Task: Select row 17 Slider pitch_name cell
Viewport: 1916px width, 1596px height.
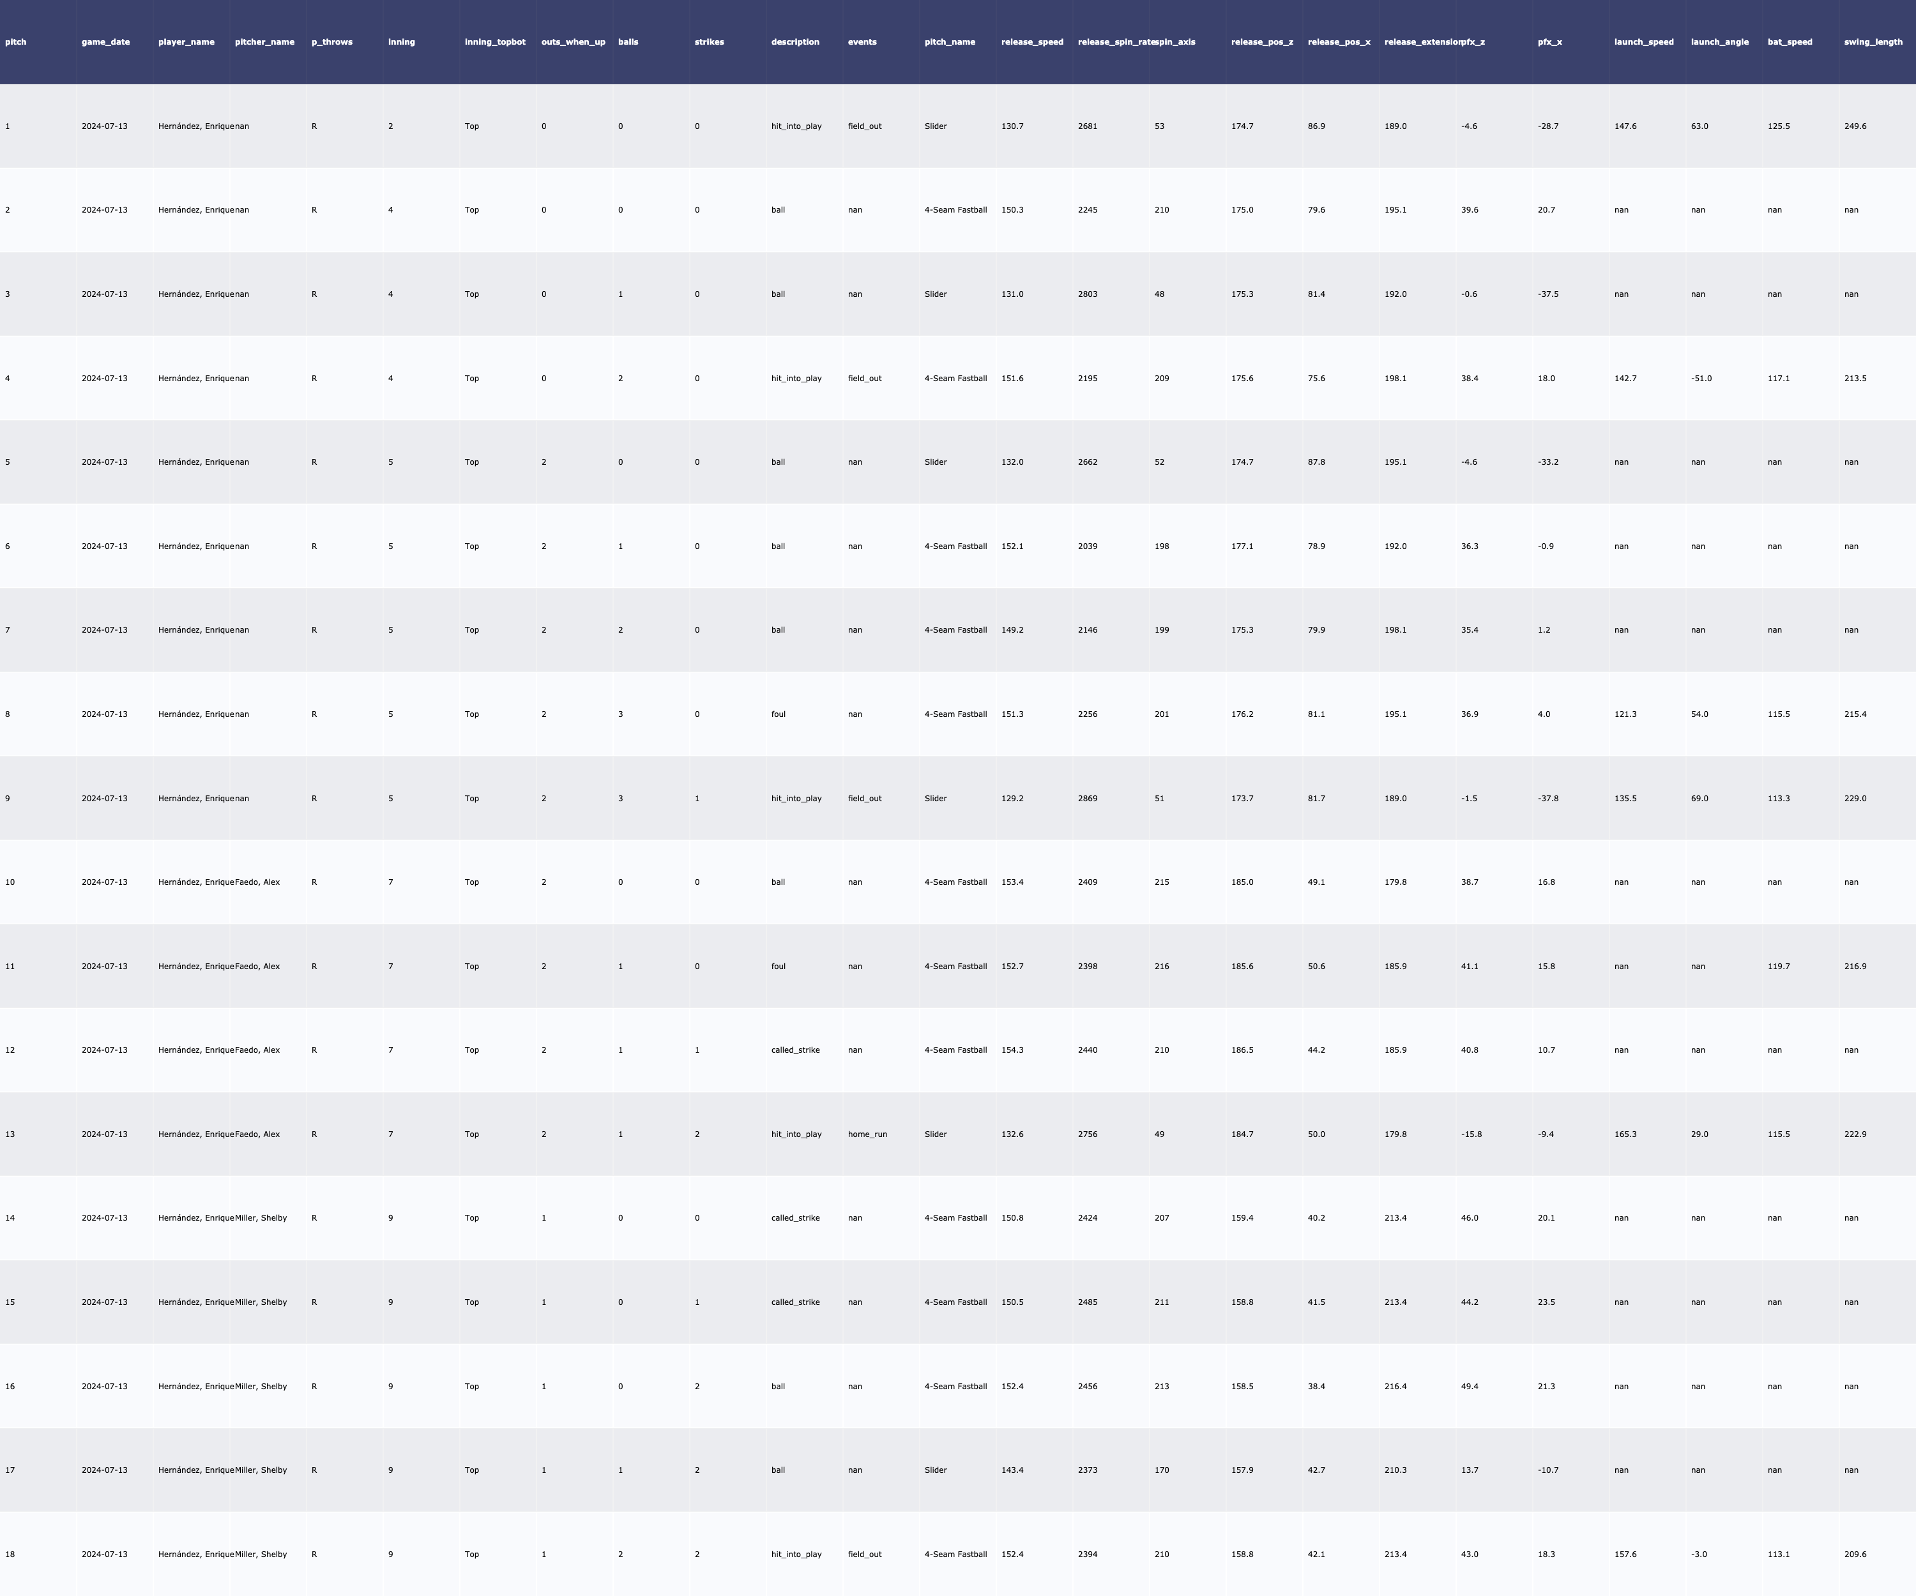Action: tap(935, 1470)
